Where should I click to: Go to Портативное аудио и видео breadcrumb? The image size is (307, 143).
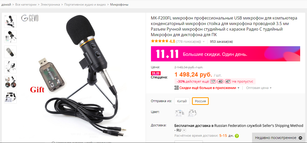click(x=85, y=5)
